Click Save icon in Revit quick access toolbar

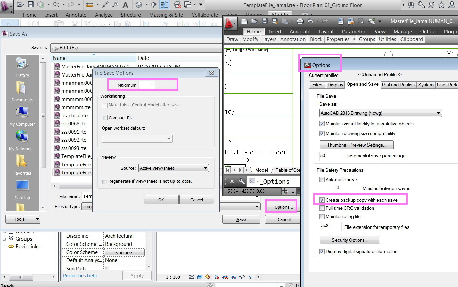(31, 5)
